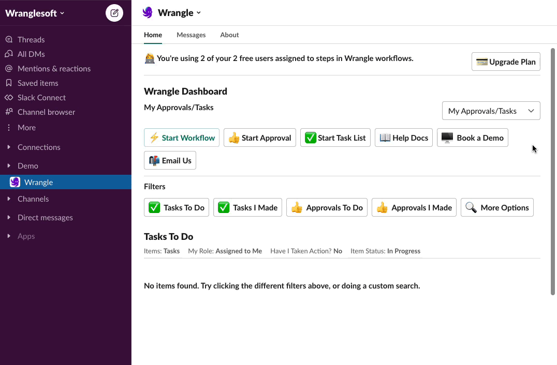Click the Start Workflow button

(x=182, y=138)
